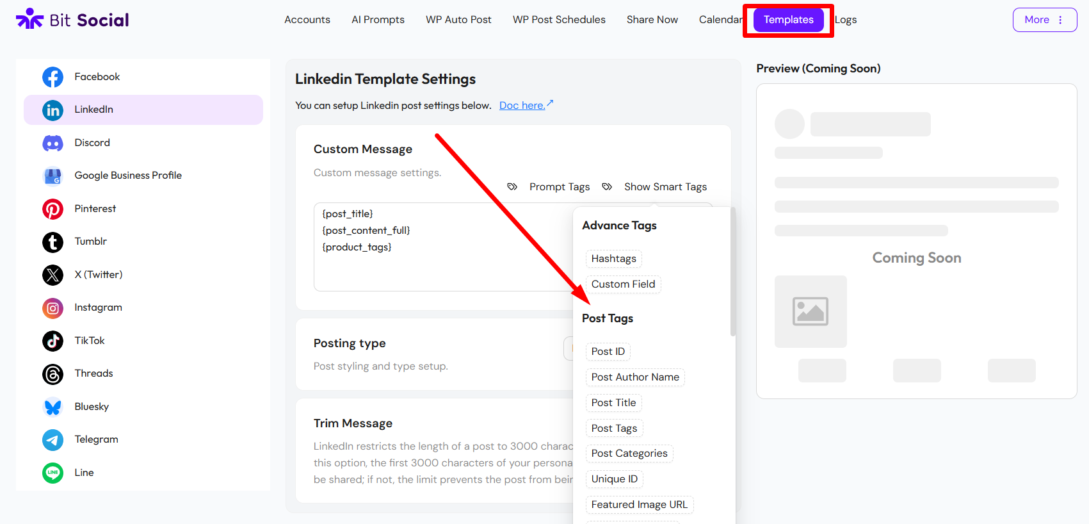Select the LinkedIn icon in sidebar
Viewport: 1089px width, 524px height.
52,110
